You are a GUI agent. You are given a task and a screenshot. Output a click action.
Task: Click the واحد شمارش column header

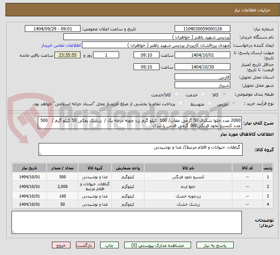coord(128,168)
